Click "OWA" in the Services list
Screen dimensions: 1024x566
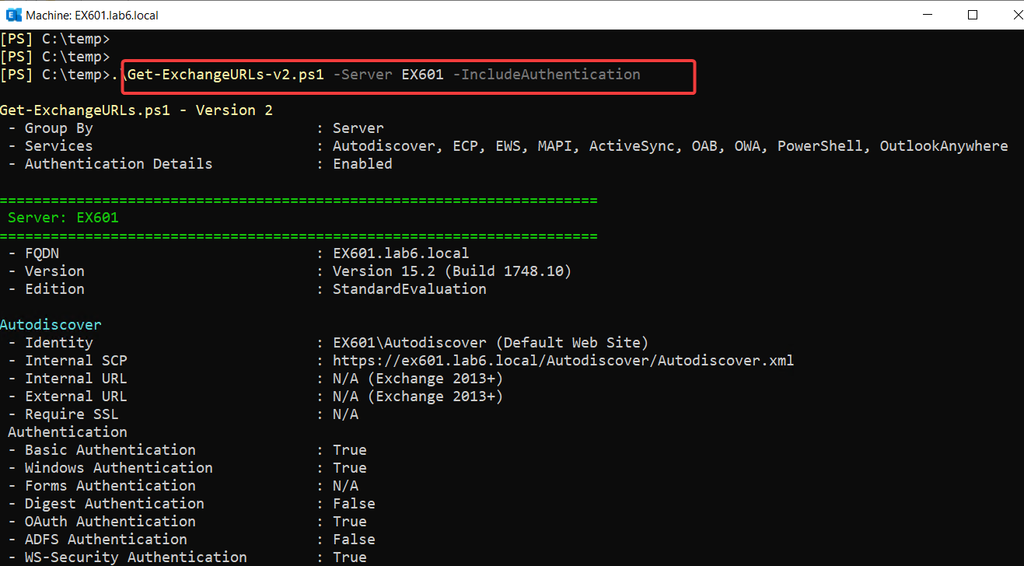coord(747,146)
